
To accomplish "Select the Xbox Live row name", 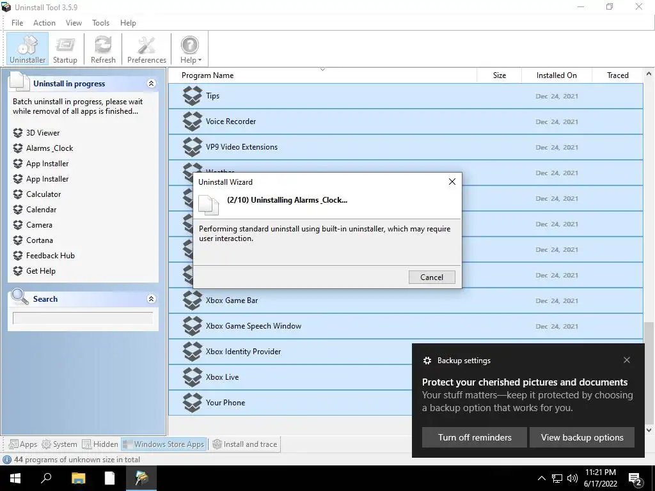I will point(222,377).
